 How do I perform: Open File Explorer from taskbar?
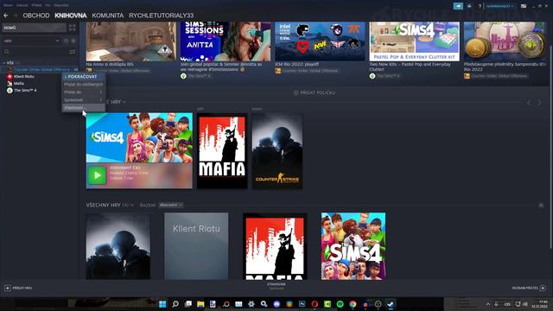click(200, 304)
